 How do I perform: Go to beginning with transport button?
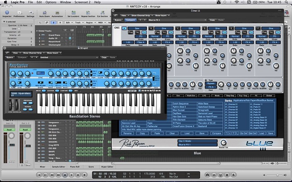[39, 175]
